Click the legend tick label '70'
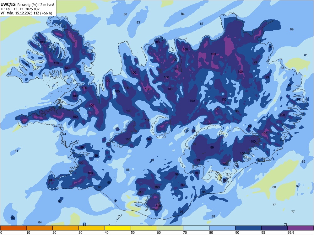Viewport: 314px width, 235px height. tap(185, 232)
